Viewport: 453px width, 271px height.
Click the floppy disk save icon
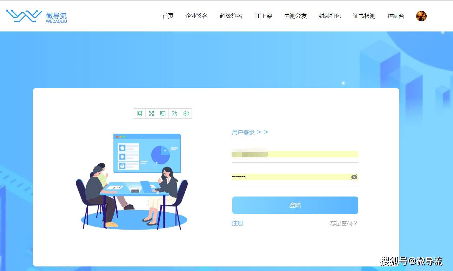click(x=163, y=113)
